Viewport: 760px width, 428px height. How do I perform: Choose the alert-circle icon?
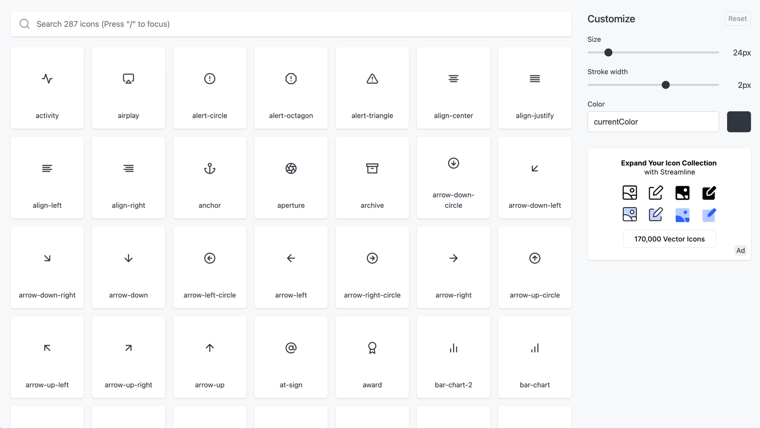(209, 88)
